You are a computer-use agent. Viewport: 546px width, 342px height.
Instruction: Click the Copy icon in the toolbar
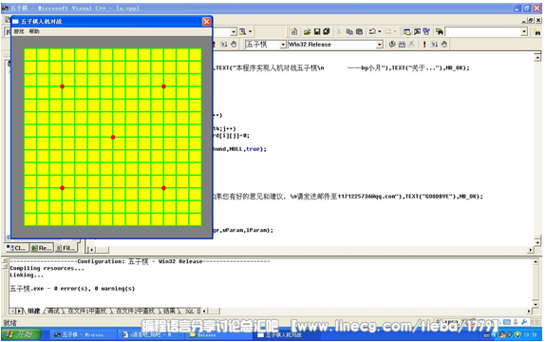(x=349, y=31)
